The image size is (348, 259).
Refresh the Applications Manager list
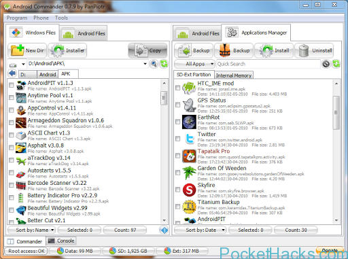click(x=336, y=64)
